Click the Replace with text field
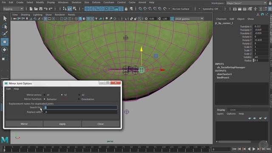This screenshot has width=272, height=153. click(80, 112)
